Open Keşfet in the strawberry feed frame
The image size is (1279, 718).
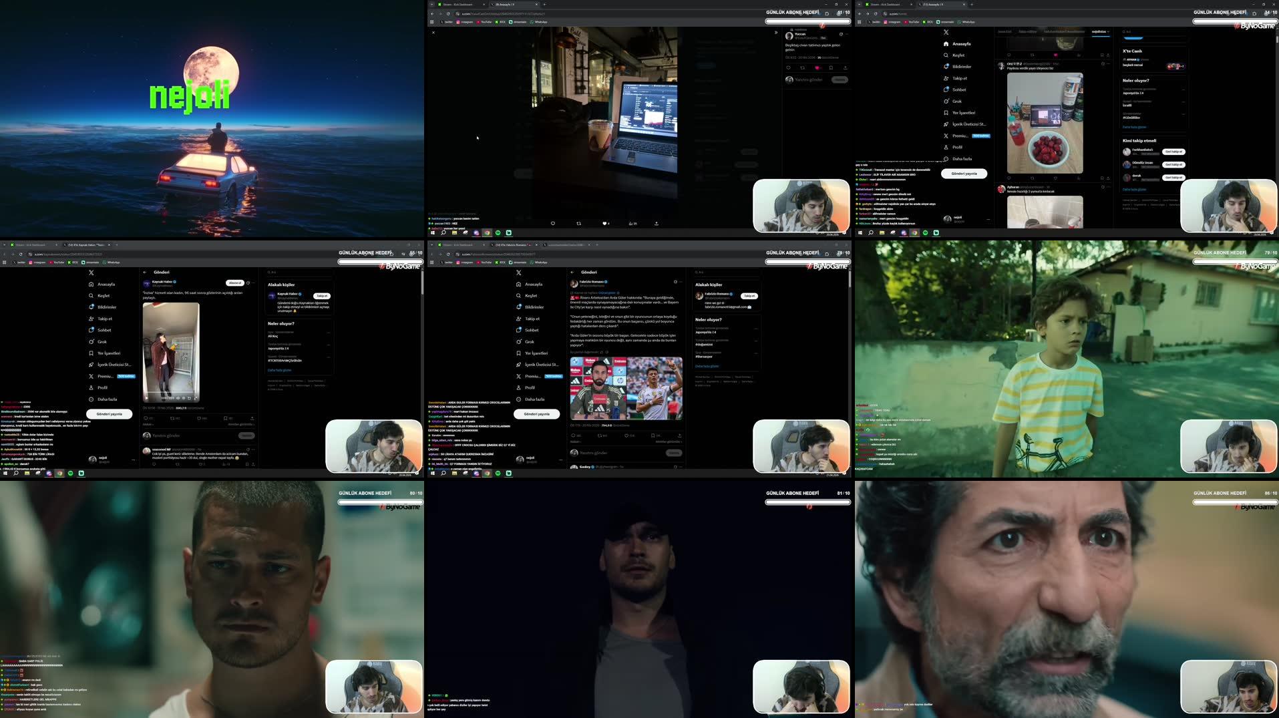point(954,55)
